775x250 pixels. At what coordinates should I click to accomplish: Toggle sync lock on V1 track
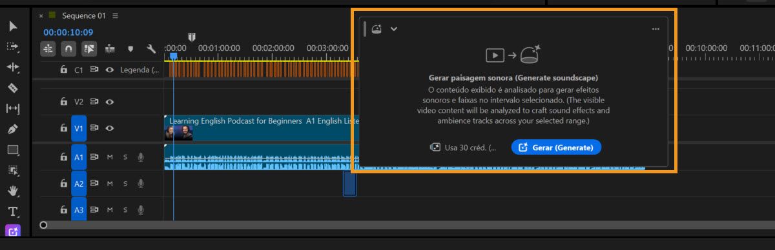pyautogui.click(x=94, y=128)
